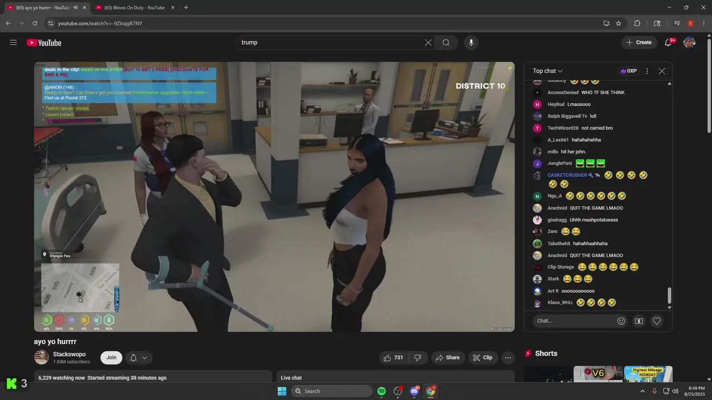This screenshot has width=712, height=400.
Task: Join the Stackswopo channel membership
Action: pos(111,358)
